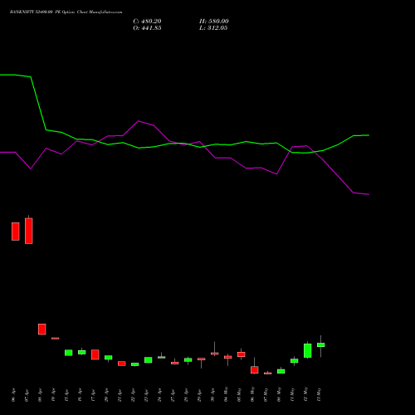This screenshot has width=415, height=415.
Task: Click the 11 May date label
Action: pyautogui.click(x=293, y=394)
